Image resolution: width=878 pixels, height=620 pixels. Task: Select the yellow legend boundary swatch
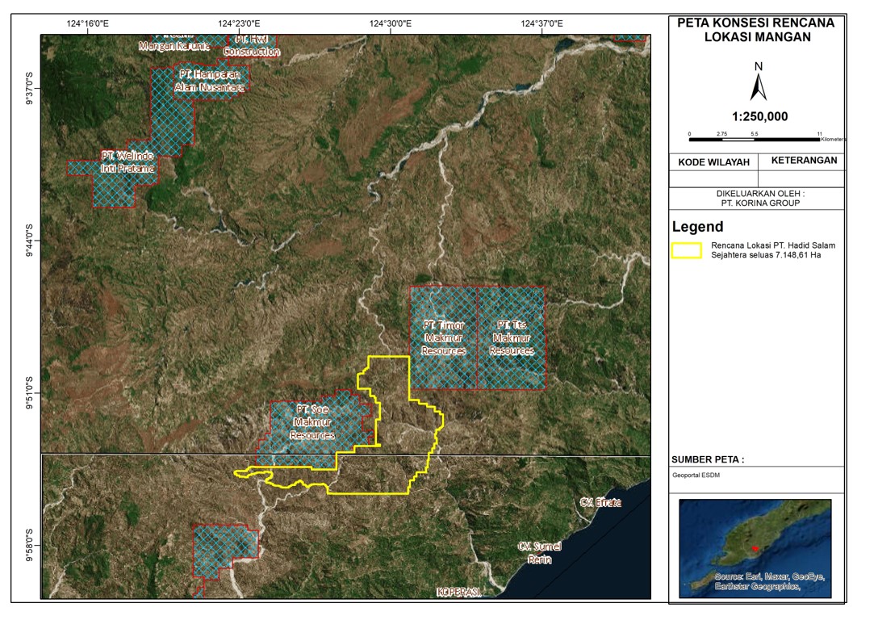coord(686,250)
